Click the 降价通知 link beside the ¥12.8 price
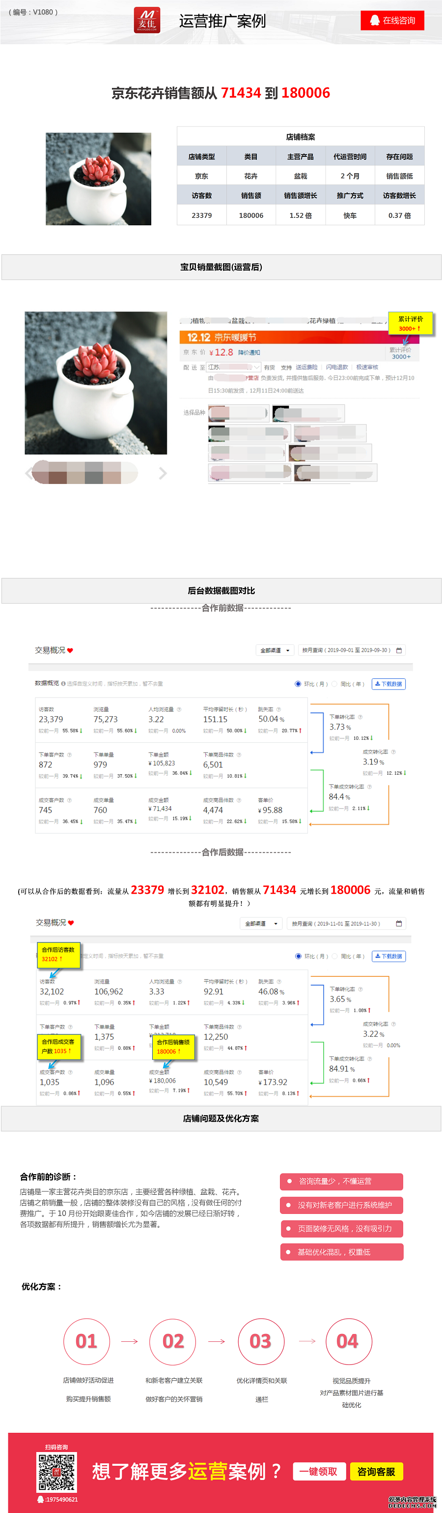 point(249,352)
